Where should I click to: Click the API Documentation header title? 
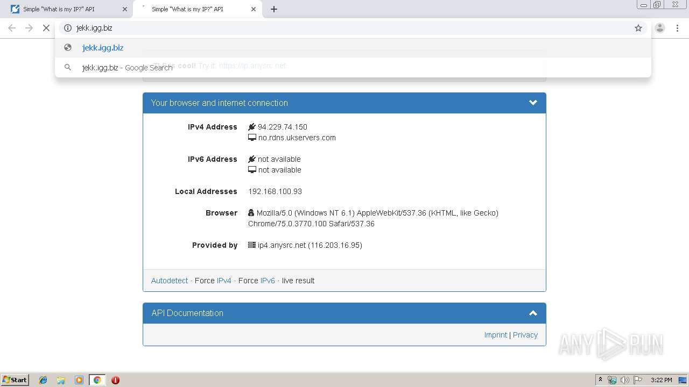pyautogui.click(x=187, y=313)
